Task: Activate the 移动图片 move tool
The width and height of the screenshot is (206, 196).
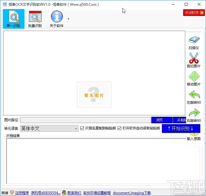Action: click(x=194, y=78)
